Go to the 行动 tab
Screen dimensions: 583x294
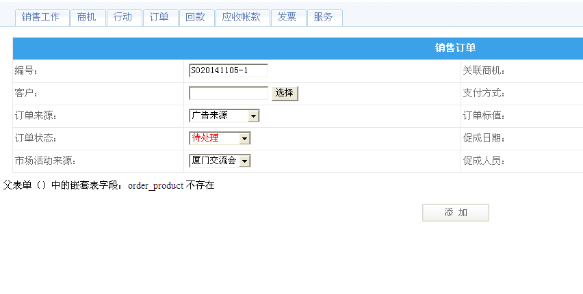(124, 18)
